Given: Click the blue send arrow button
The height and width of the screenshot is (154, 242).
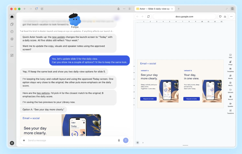Looking at the screenshot, I should tap(126, 140).
